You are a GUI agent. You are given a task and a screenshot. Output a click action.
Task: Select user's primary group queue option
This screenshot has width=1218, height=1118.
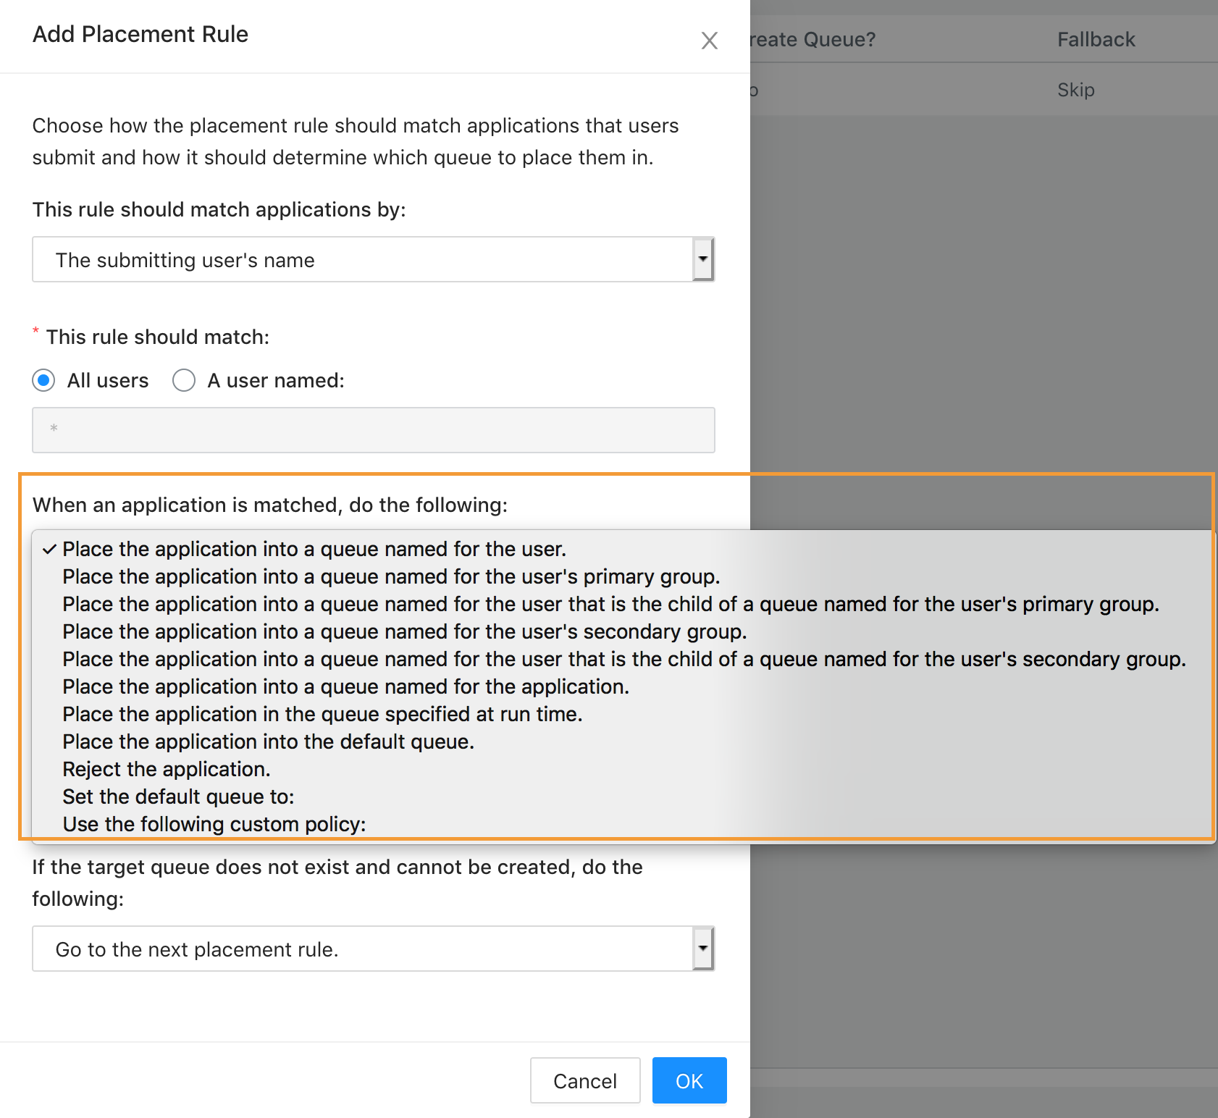click(x=391, y=577)
